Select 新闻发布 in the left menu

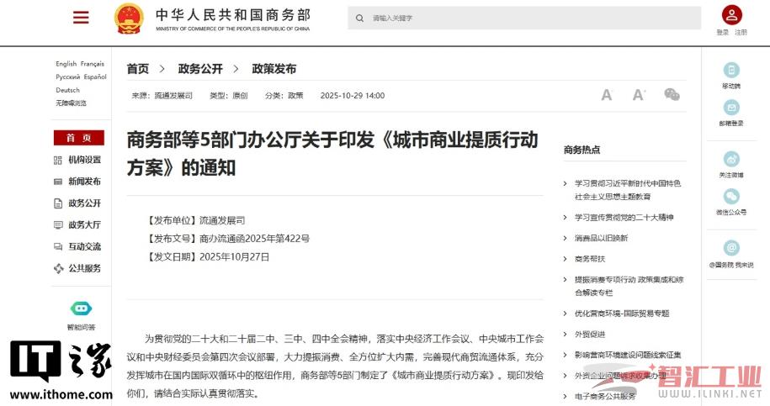pyautogui.click(x=83, y=182)
